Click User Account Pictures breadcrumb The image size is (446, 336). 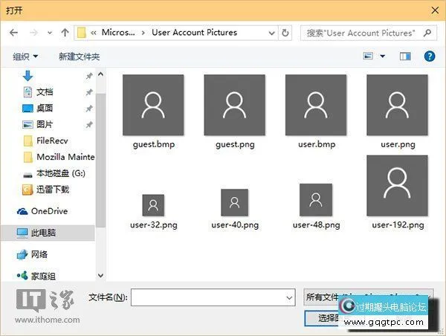click(194, 33)
